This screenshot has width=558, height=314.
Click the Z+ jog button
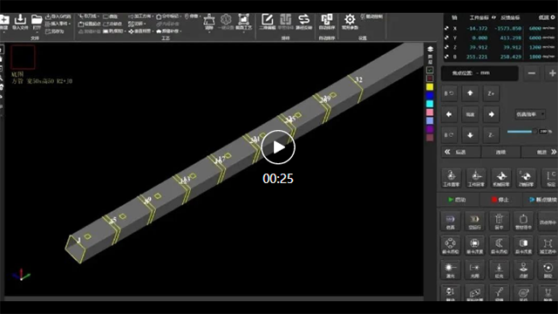[491, 93]
